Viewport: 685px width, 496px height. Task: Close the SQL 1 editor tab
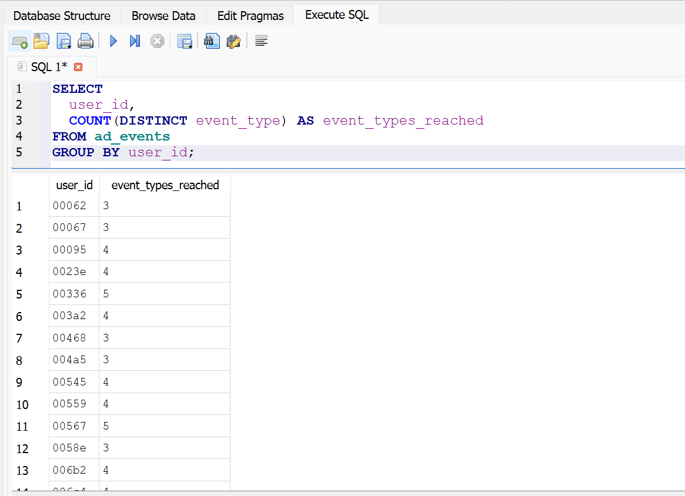point(78,67)
